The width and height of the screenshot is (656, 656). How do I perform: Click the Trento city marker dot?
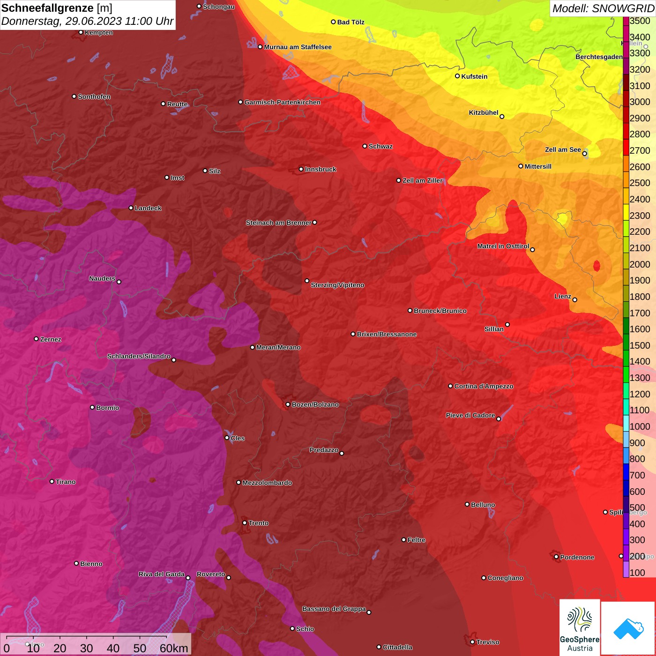tap(245, 523)
